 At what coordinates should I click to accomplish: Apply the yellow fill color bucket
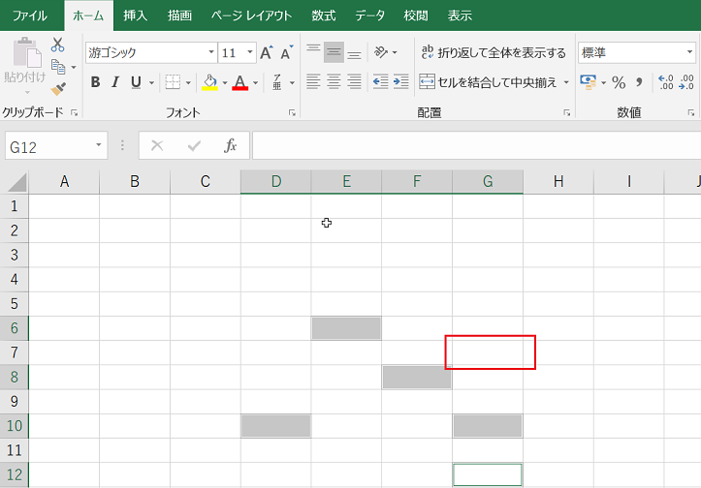tap(209, 82)
